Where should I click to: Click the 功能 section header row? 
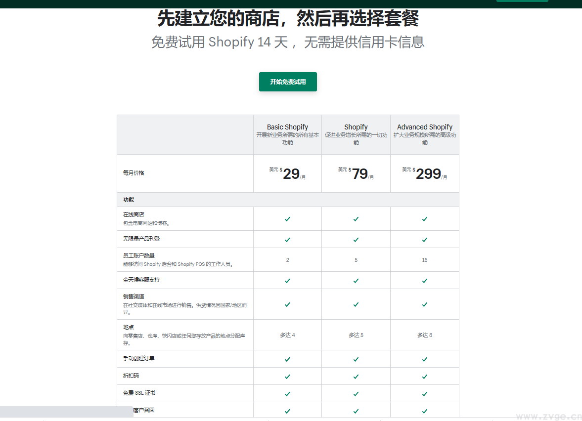pyautogui.click(x=185, y=200)
